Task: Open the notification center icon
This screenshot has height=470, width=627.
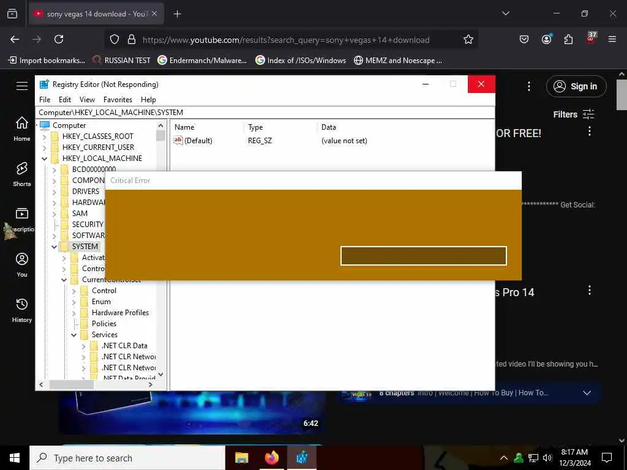Action: coord(607,458)
